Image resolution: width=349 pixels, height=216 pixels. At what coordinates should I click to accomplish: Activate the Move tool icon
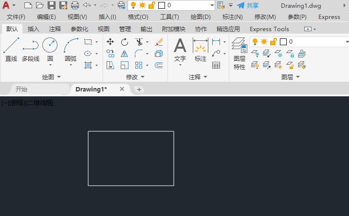[x=110, y=42]
